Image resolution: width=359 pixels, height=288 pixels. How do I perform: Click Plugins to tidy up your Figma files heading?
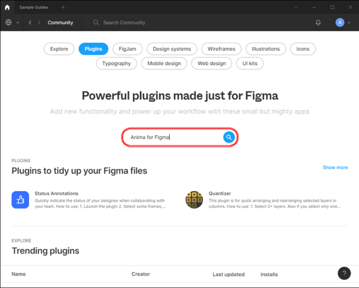coord(79,171)
